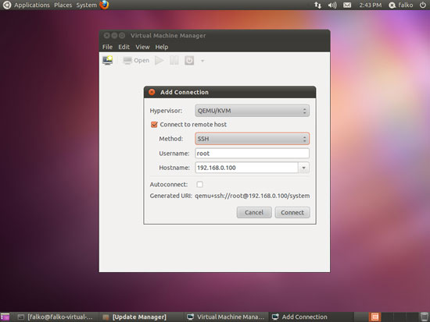Screen dimensions: 430x322
Task: Open the Applications menu in top panel
Action: point(32,5)
